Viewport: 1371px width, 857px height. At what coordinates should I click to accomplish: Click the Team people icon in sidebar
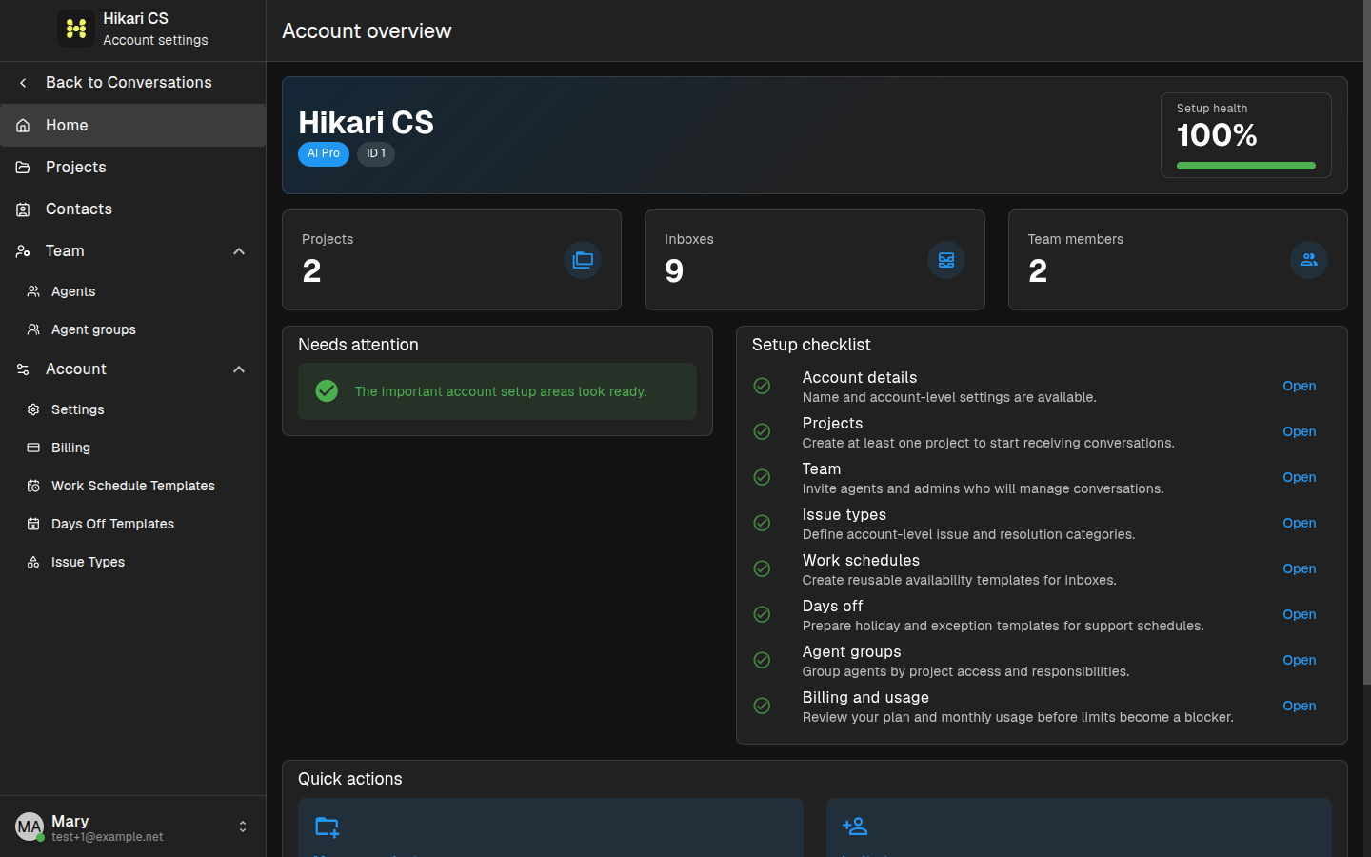click(x=23, y=251)
